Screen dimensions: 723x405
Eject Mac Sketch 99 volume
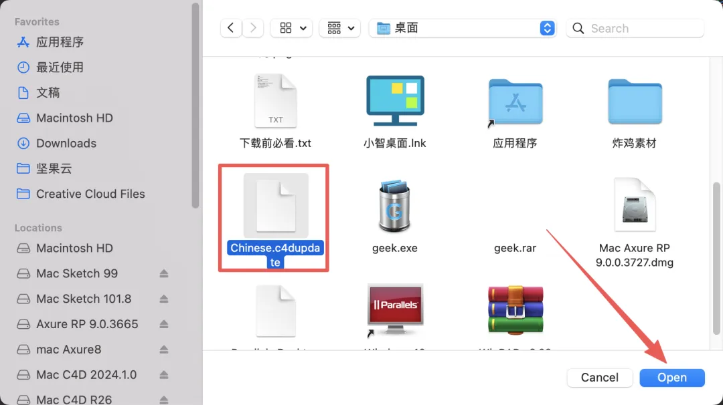click(x=164, y=274)
